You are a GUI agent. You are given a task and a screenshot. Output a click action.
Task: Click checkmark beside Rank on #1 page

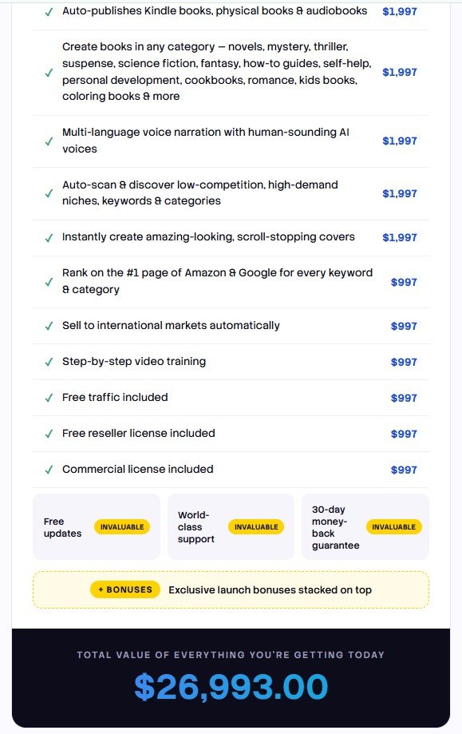[x=49, y=282]
